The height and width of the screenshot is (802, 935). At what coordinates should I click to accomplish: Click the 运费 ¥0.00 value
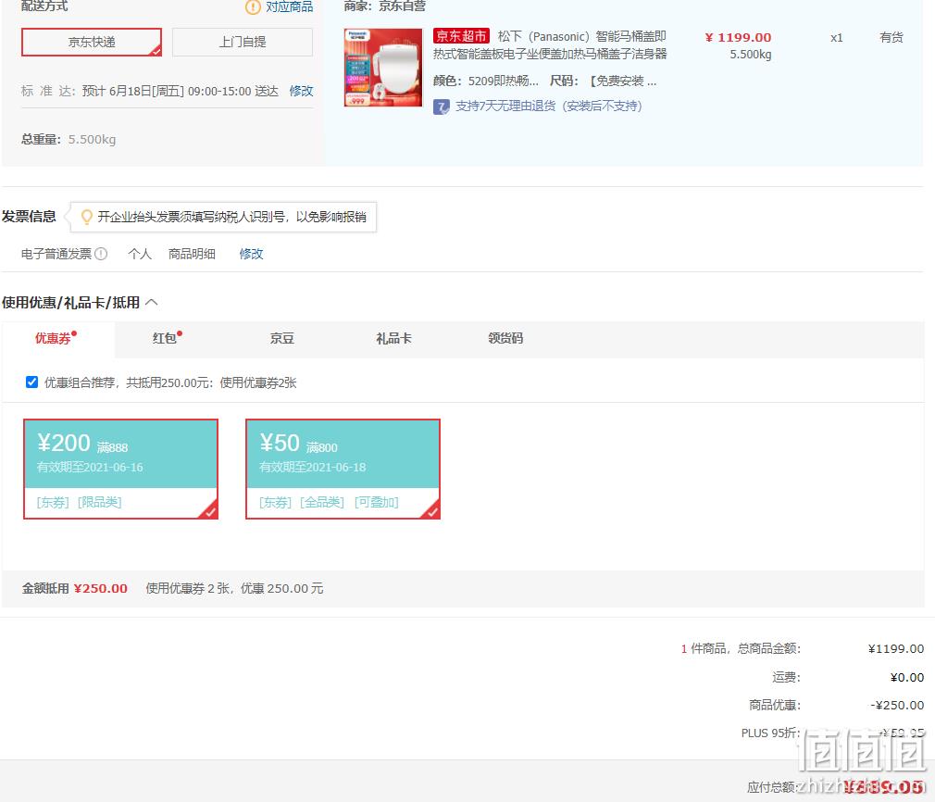907,677
